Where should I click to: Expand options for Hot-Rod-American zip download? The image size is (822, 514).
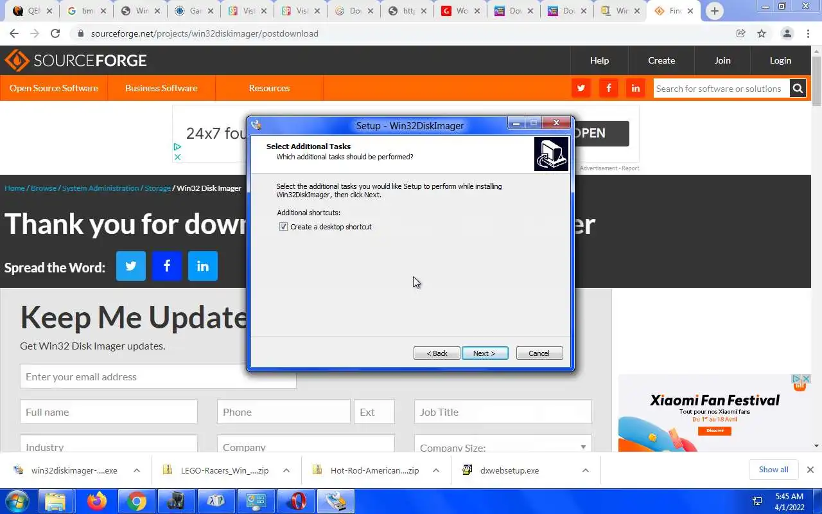coord(436,470)
